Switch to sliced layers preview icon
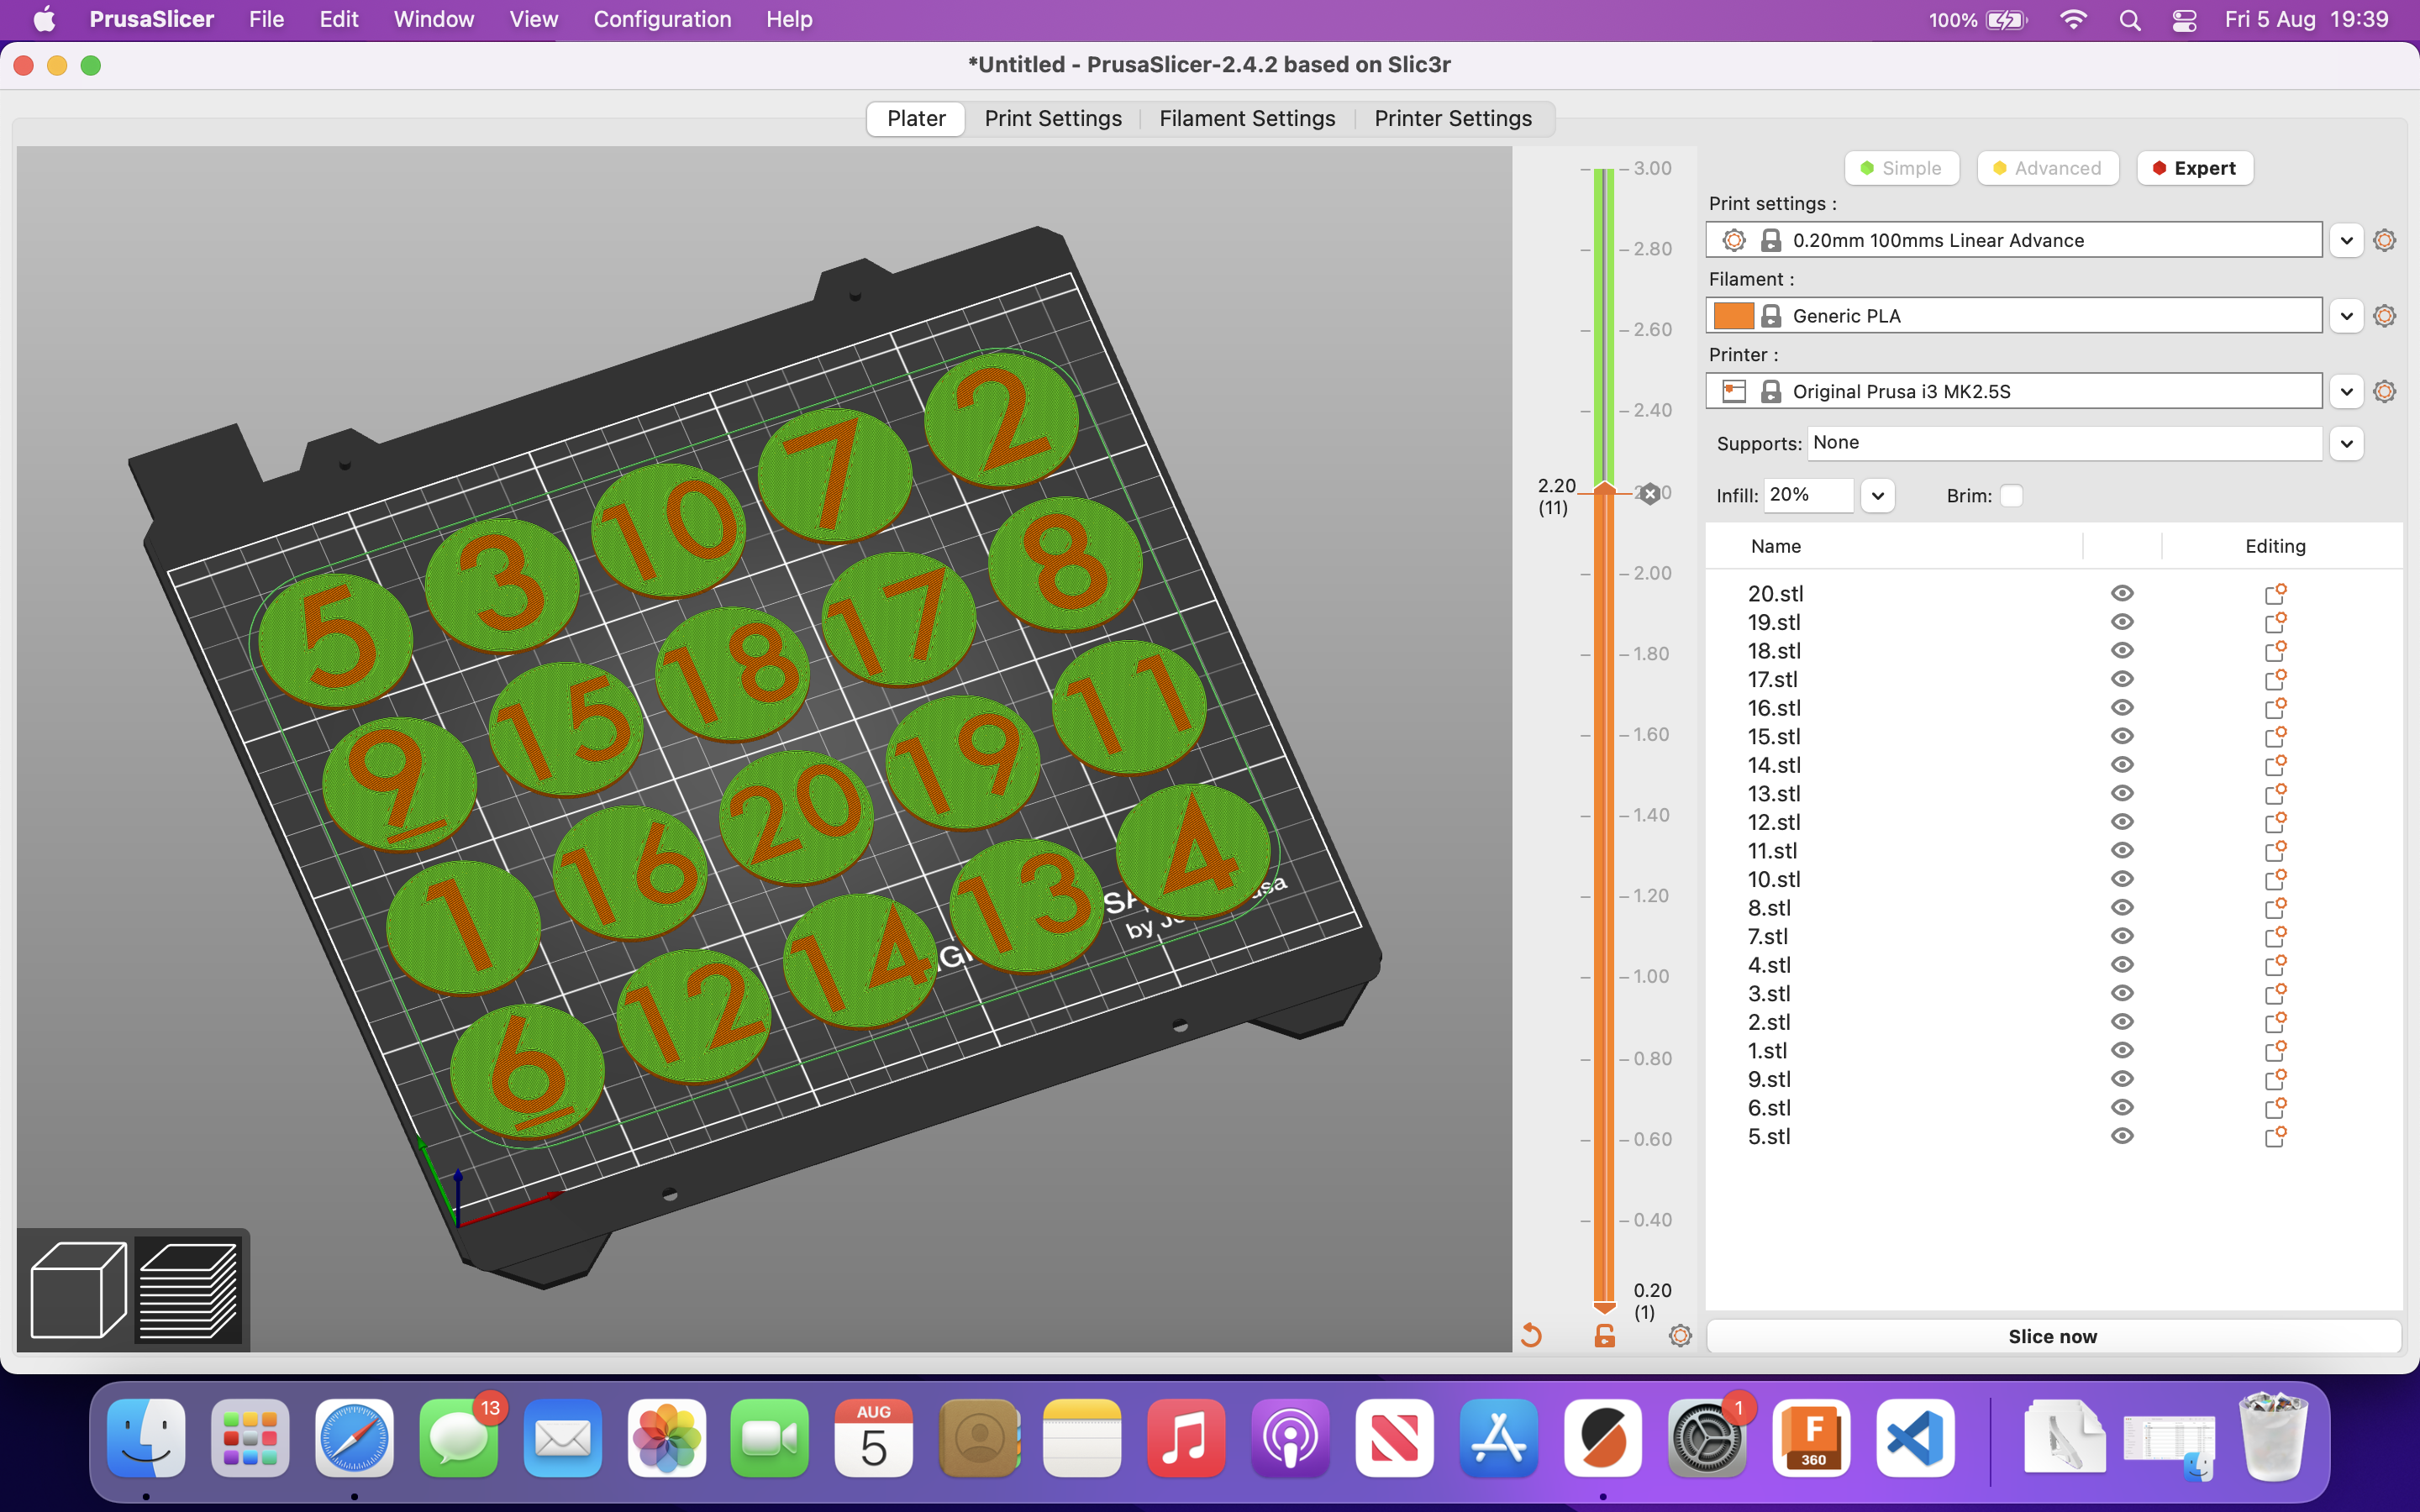 [188, 1290]
